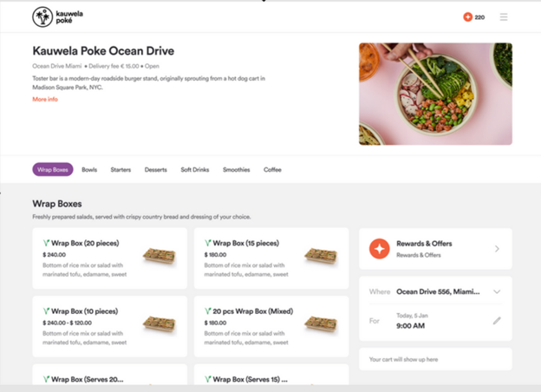Select the Wrap Boxes category tab
This screenshot has height=392, width=541.
click(53, 170)
